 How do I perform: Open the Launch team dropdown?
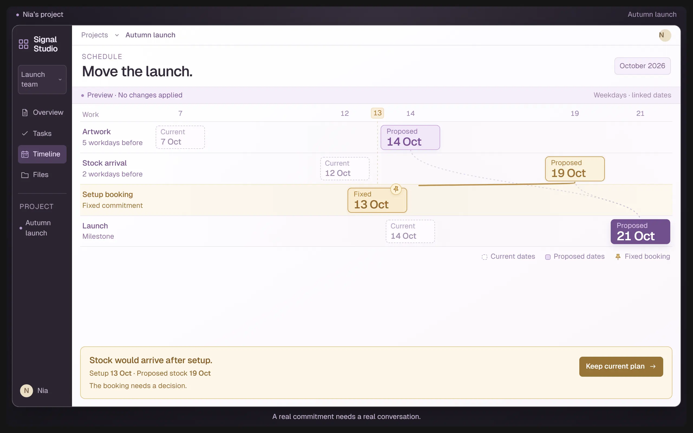click(42, 79)
